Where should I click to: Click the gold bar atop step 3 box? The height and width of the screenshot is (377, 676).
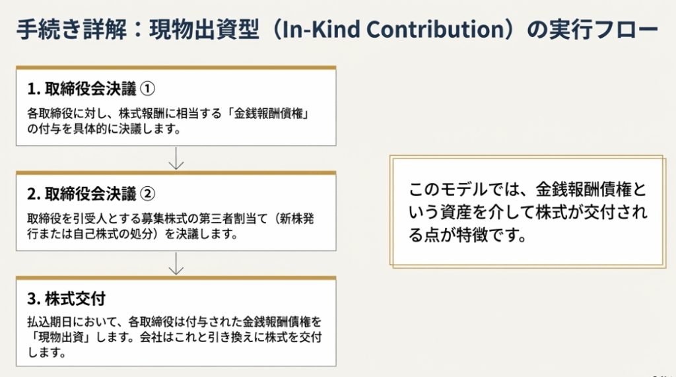176,278
